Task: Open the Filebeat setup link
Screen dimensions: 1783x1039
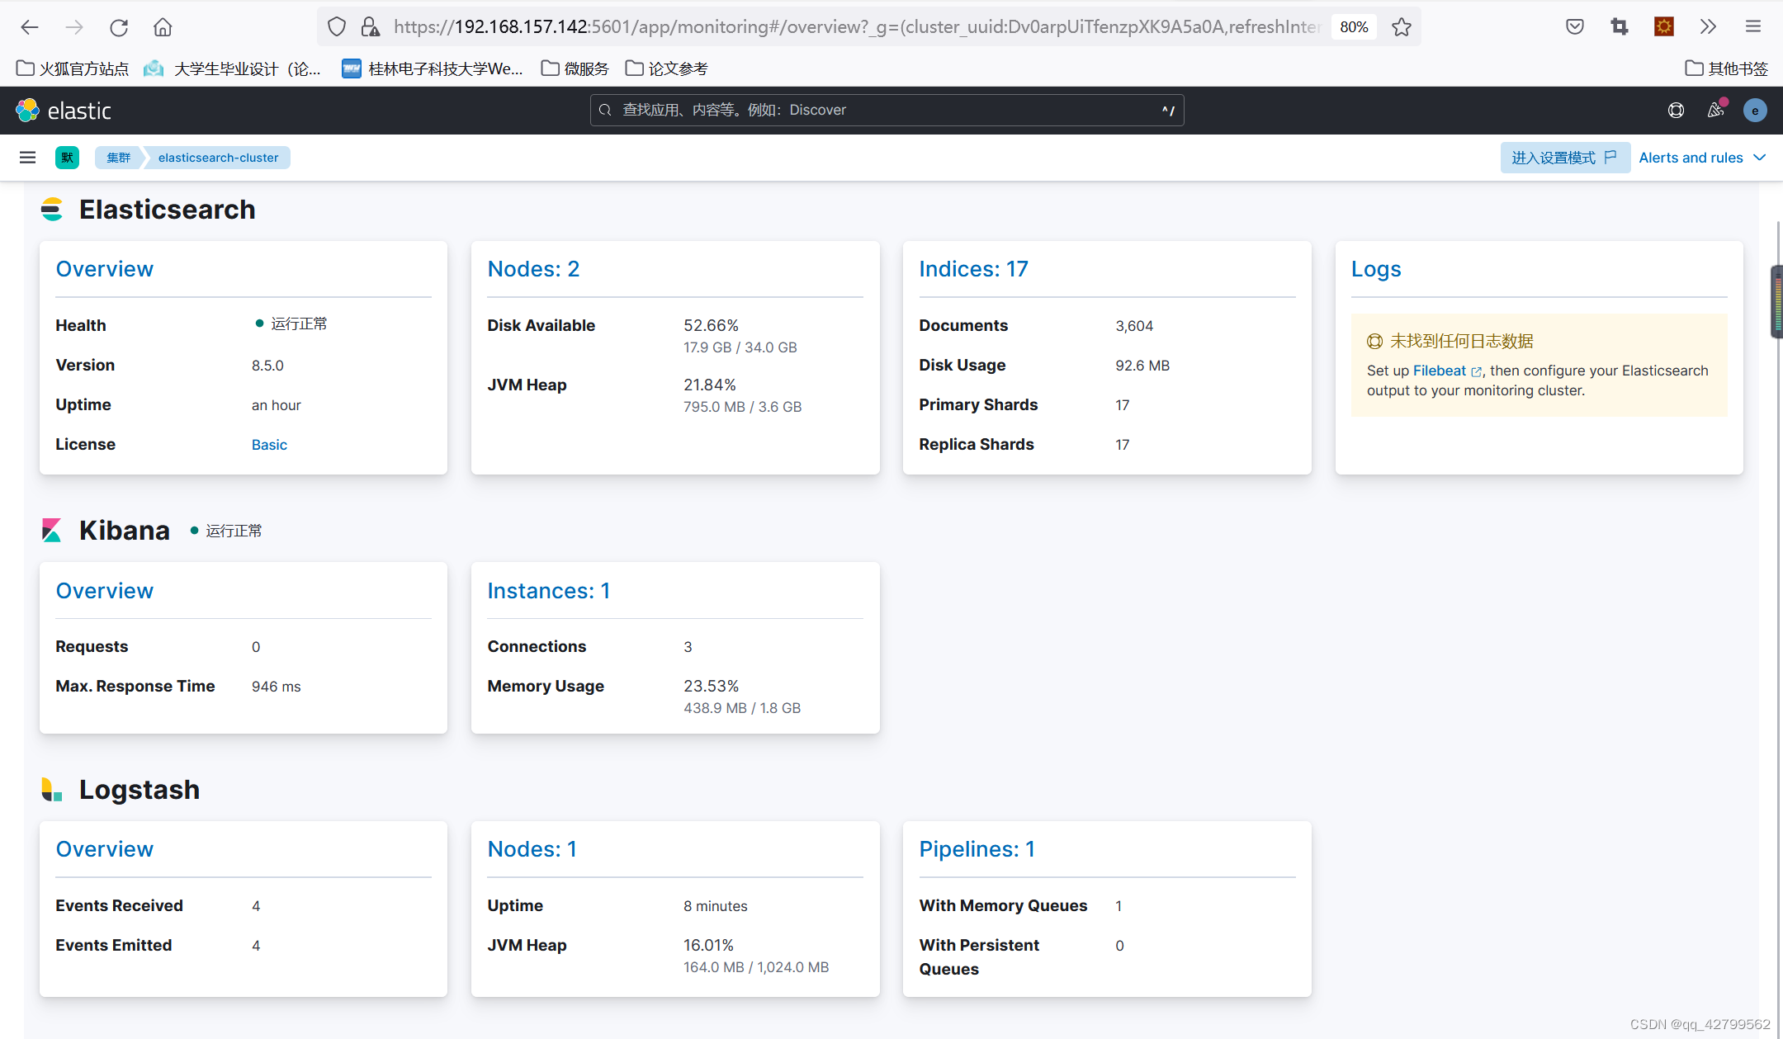Action: point(1440,371)
